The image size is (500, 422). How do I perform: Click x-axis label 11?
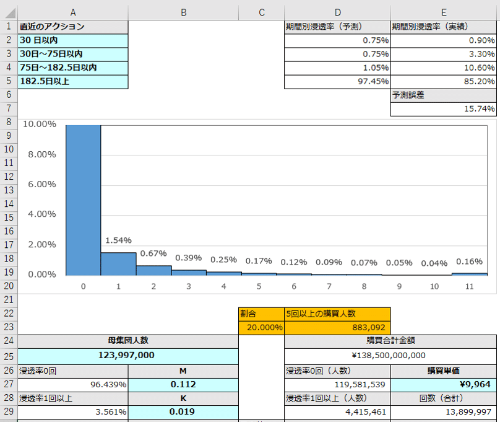470,286
